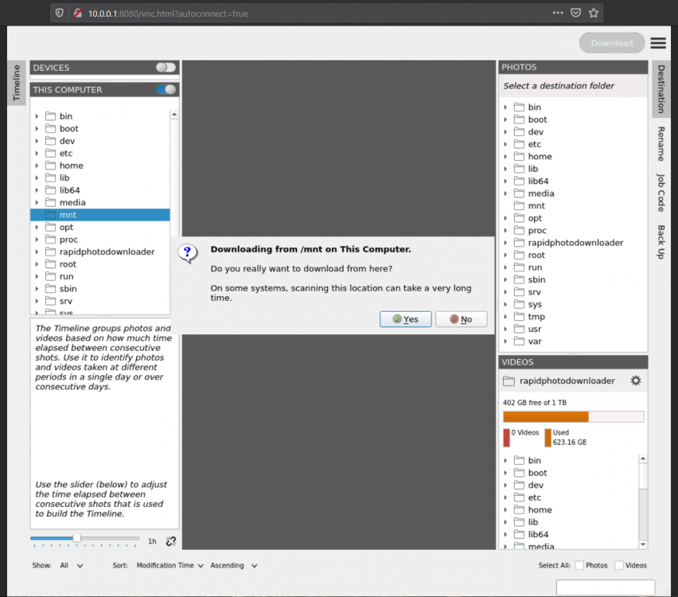This screenshot has width=678, height=597.
Task: Expand rapidphotodownloader in This Computer tree
Action: click(37, 252)
